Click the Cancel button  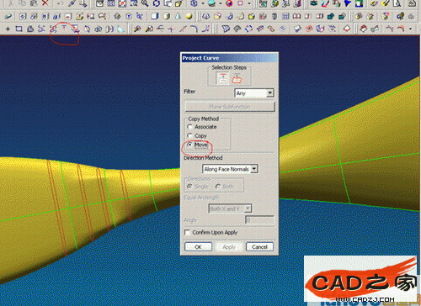tap(259, 247)
